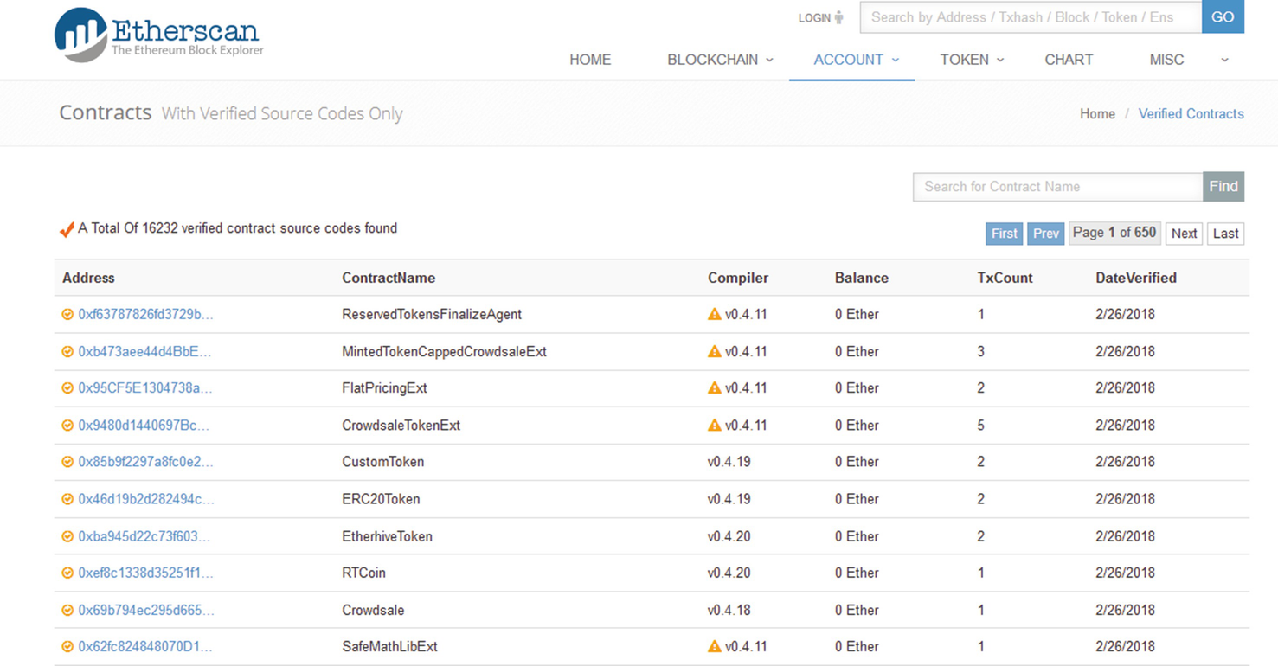Image resolution: width=1278 pixels, height=666 pixels.
Task: Open address 0x9480d1440697Bc link
Action: (x=144, y=425)
